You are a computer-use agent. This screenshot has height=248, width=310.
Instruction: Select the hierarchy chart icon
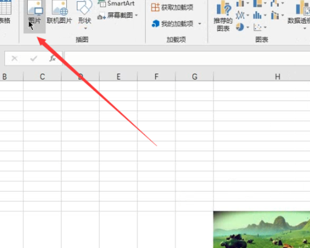pos(257,4)
